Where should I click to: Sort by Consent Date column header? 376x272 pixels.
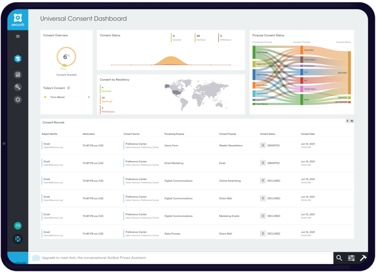tap(308, 134)
